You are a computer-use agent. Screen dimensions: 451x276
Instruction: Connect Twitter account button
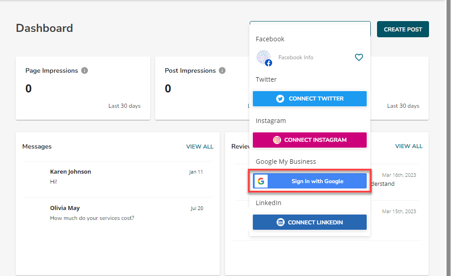click(x=309, y=99)
